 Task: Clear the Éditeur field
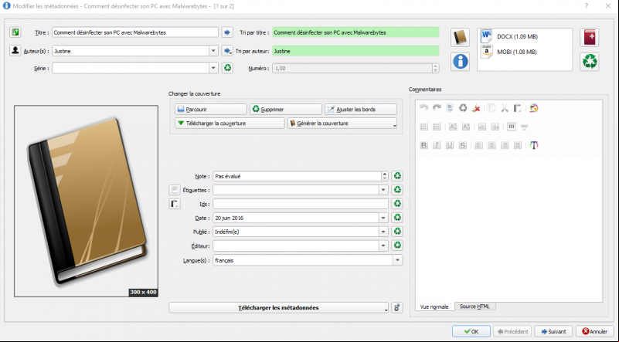(x=397, y=245)
